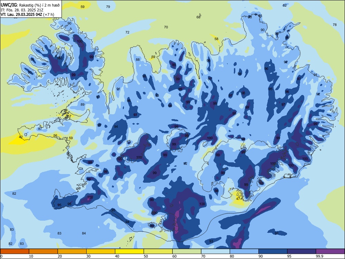Click the humidity value '68' on the map
Image resolution: width=345 pixels, height=259 pixels.
pos(198,17)
